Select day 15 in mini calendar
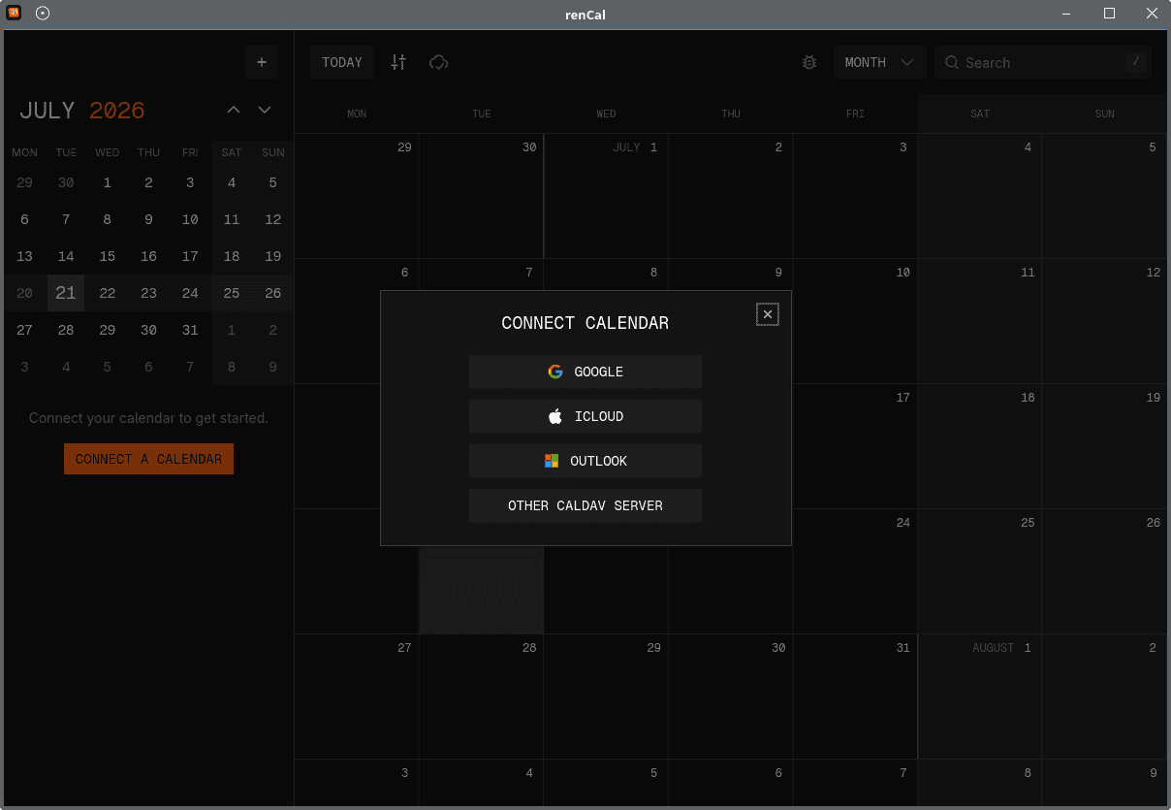Screen dimensions: 1171x810 point(108,256)
